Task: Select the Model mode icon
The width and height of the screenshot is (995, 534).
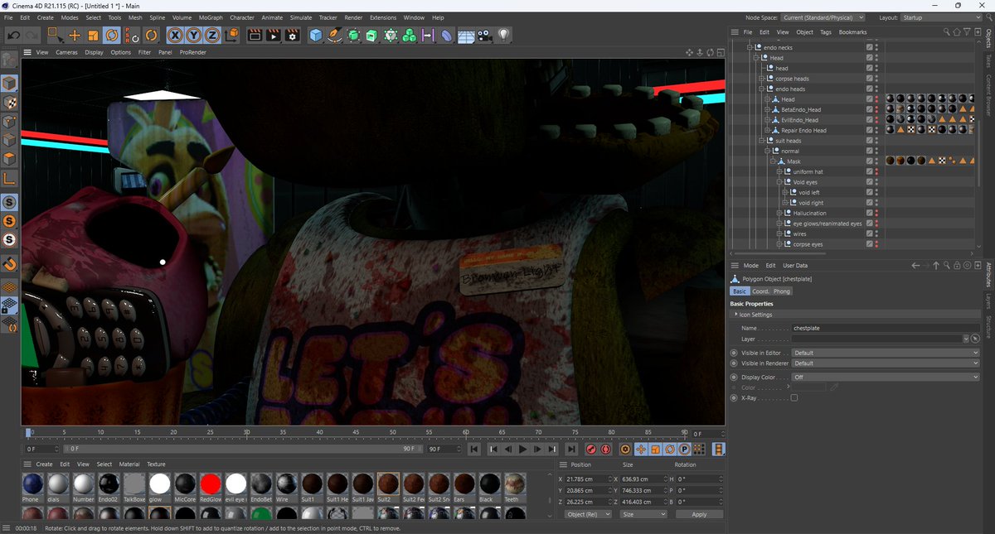Action: [9, 84]
